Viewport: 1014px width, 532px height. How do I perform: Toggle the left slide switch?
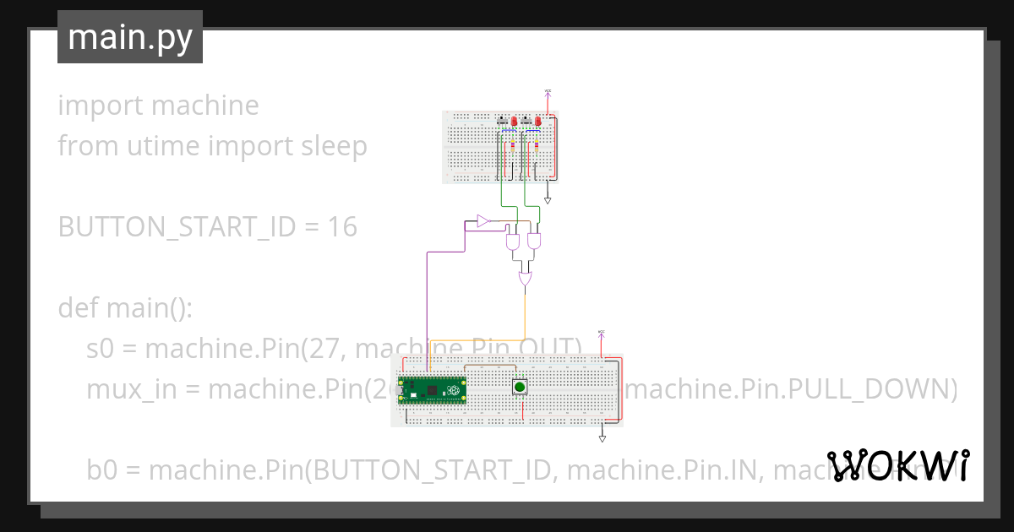(502, 121)
